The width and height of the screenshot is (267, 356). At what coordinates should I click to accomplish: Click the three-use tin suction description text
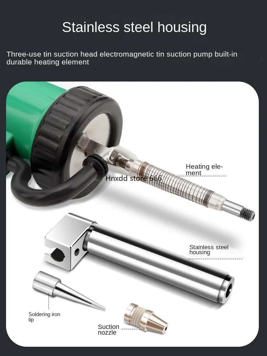coord(122,58)
